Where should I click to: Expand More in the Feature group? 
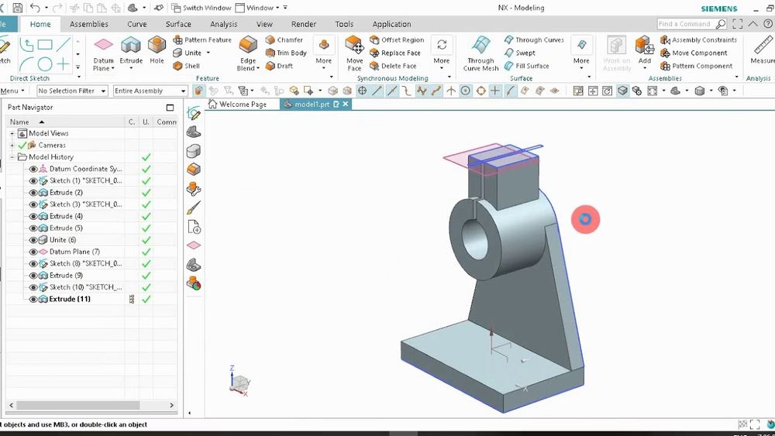pos(324,53)
